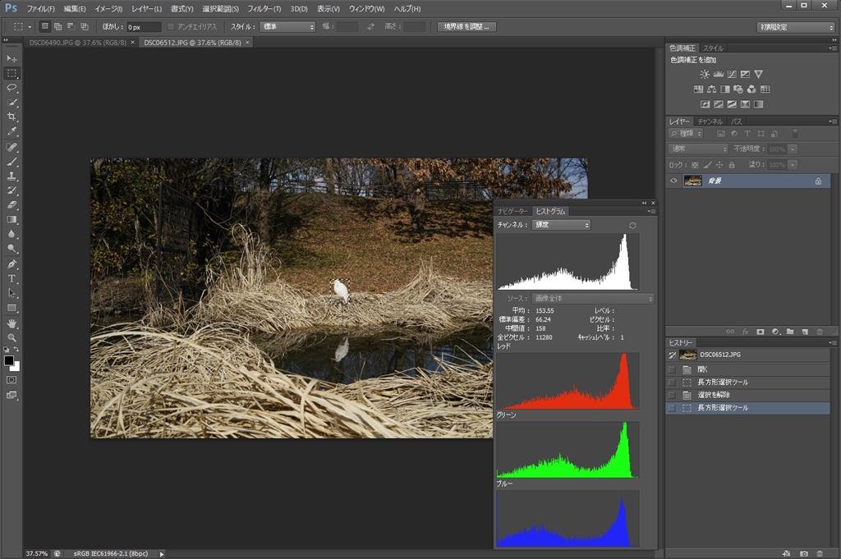Image resolution: width=841 pixels, height=559 pixels.
Task: Click the histogram refresh icon
Action: pos(632,225)
